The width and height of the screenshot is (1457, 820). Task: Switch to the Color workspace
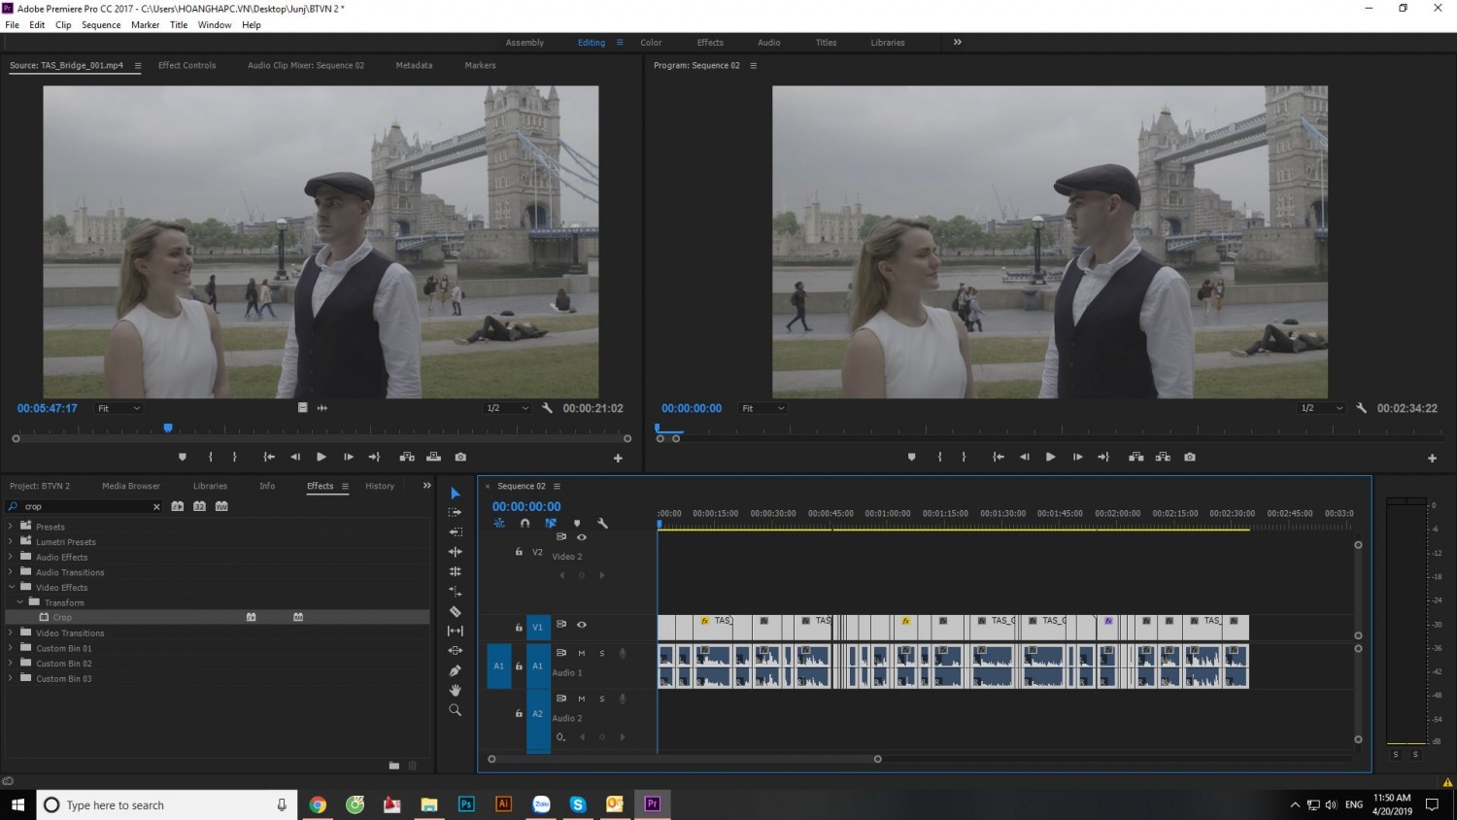tap(651, 43)
